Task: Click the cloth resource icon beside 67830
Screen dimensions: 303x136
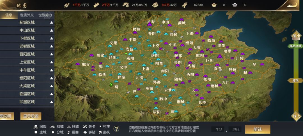Action: click(184, 5)
